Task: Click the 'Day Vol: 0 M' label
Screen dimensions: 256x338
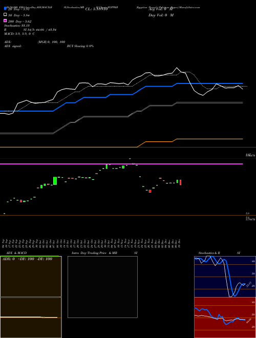Action: [x=161, y=15]
